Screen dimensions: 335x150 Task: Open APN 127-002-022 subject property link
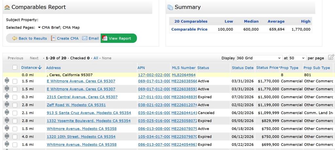[154, 75]
